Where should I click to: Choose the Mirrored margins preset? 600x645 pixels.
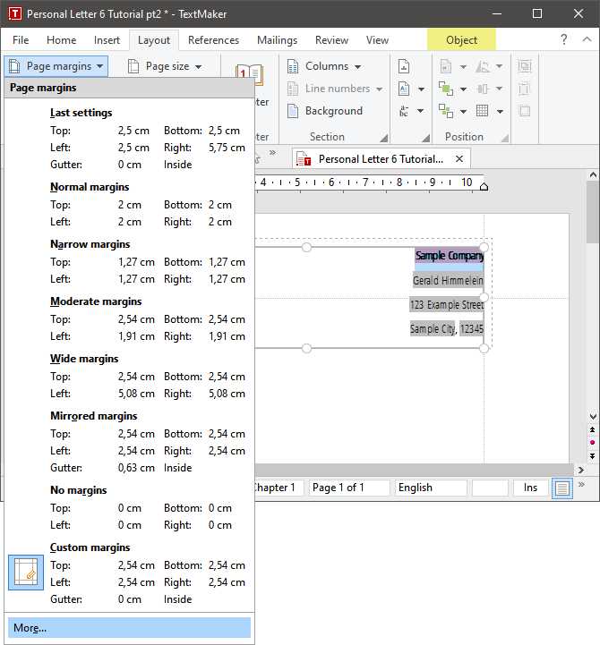point(129,442)
